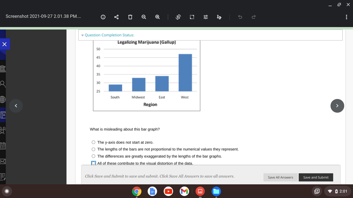Click Save and Submit button
353x198 pixels.
[316, 177]
